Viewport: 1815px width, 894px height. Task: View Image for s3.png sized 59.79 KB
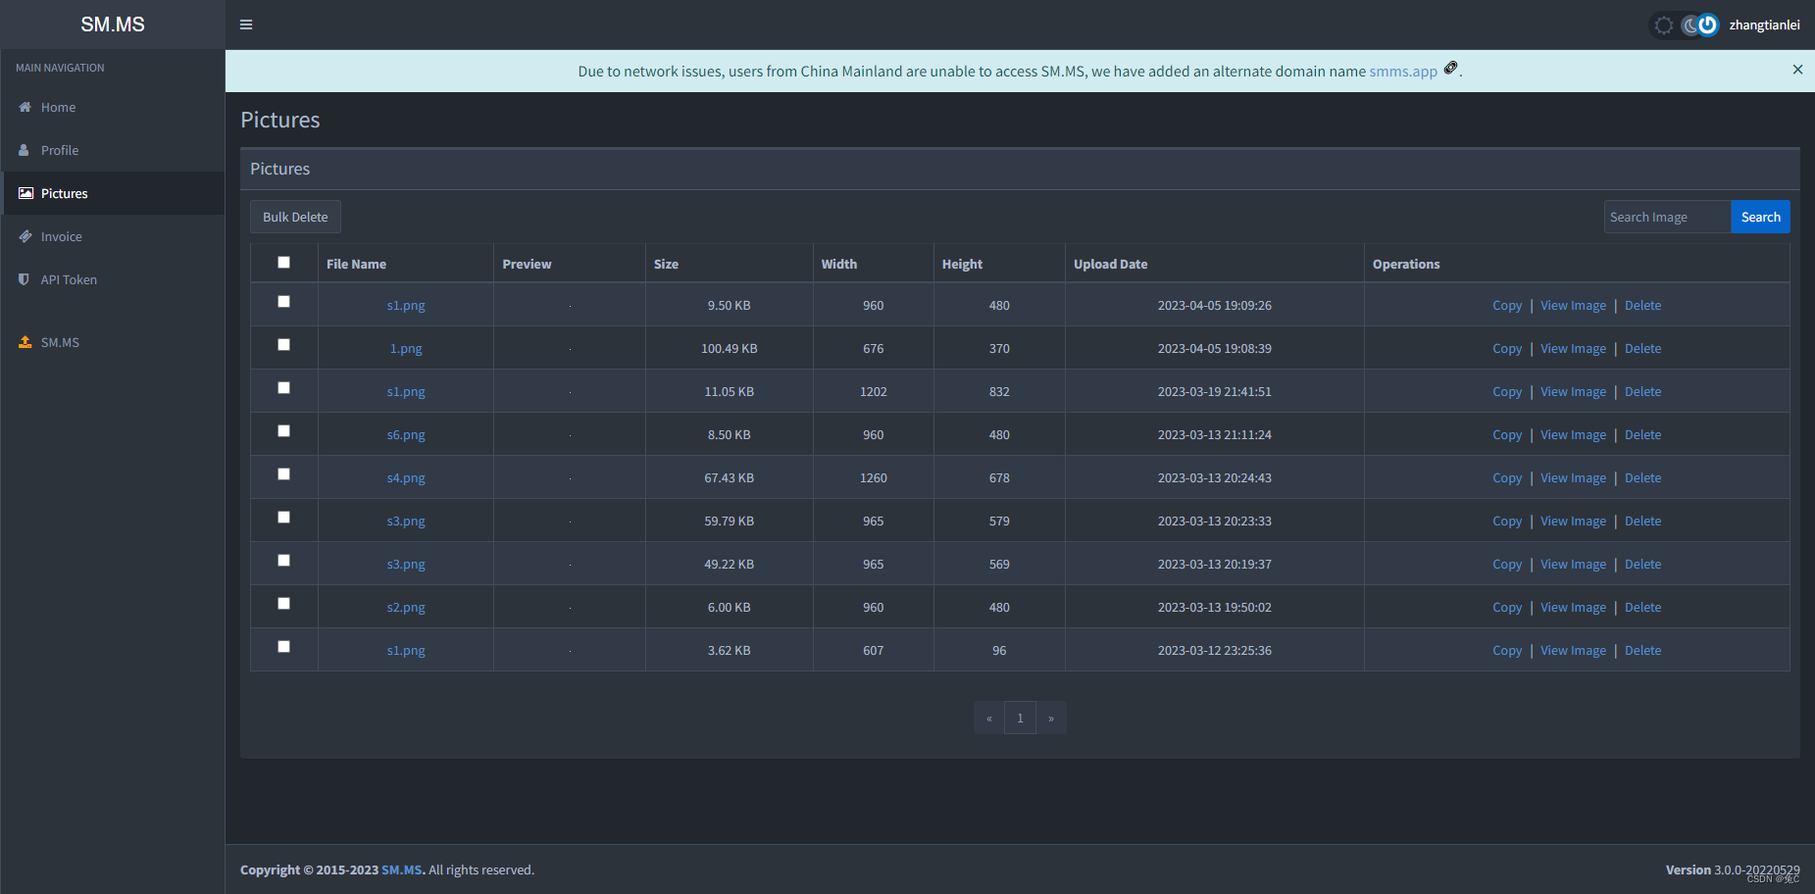(x=1573, y=521)
